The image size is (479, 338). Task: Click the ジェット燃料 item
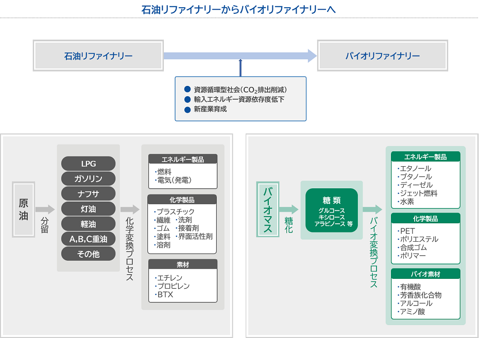click(x=418, y=193)
